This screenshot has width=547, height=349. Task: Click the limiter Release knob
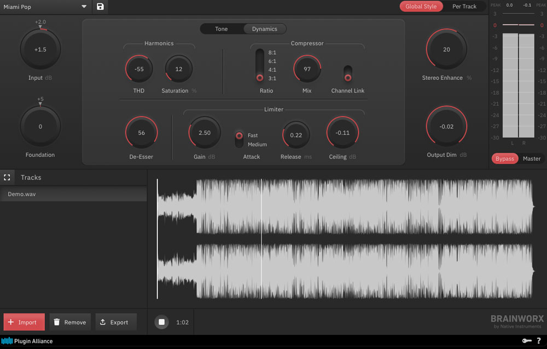[296, 135]
